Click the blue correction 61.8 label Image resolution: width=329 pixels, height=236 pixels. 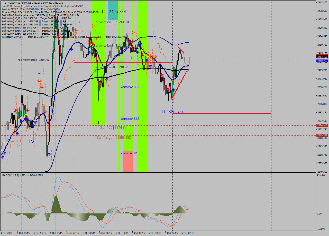[x=130, y=119]
